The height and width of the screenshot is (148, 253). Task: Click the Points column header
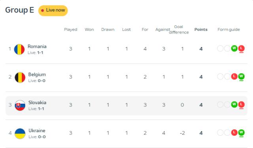pos(201,30)
